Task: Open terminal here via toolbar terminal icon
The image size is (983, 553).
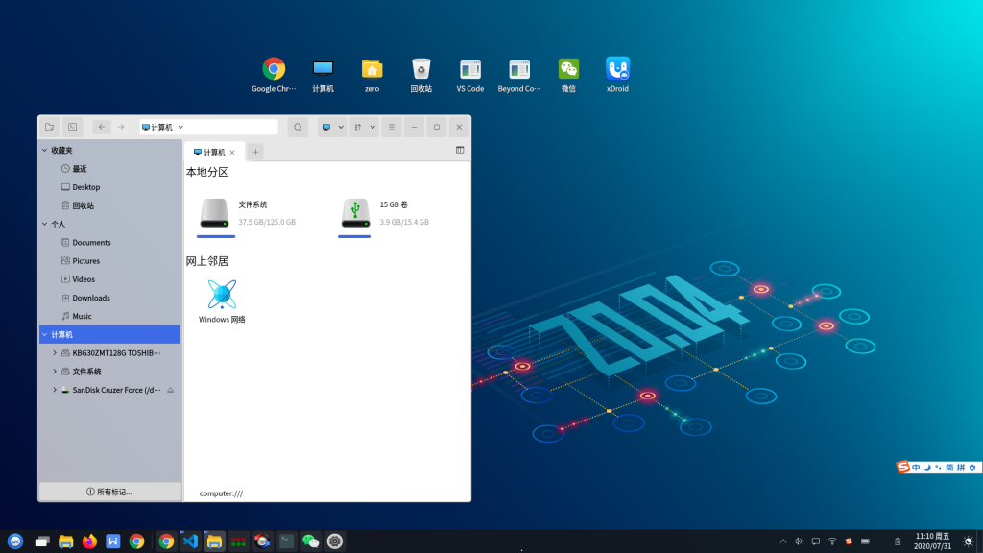Action: (72, 127)
